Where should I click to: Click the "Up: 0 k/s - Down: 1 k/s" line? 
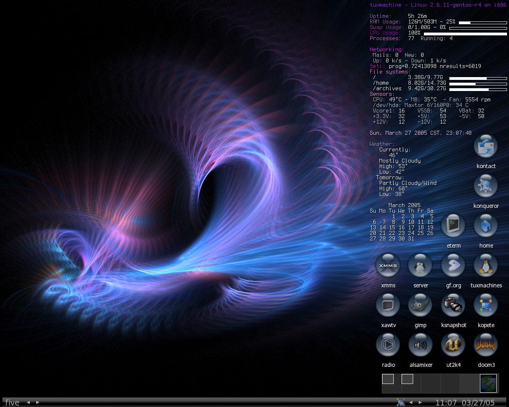coord(409,61)
